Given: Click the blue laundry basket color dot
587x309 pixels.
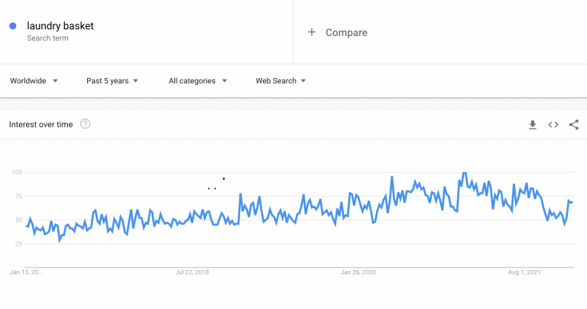Looking at the screenshot, I should [x=13, y=26].
